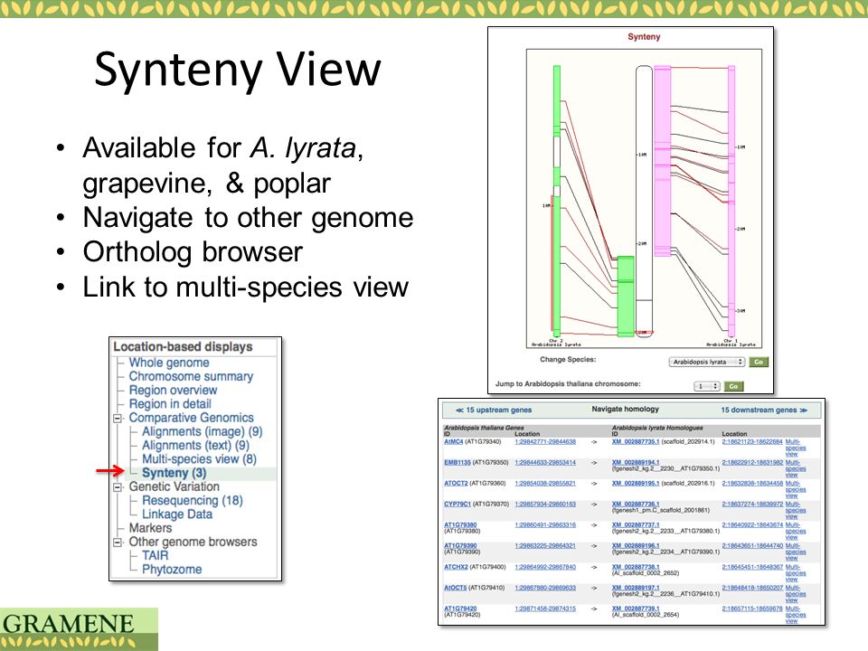The image size is (868, 651).
Task: Open homologue XM_002889194.1
Action: click(x=636, y=462)
